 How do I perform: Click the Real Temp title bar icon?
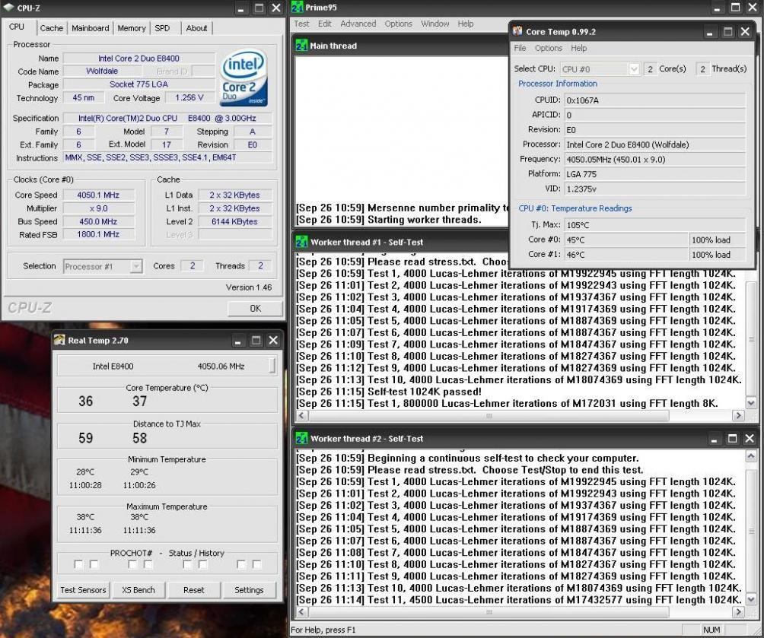[x=59, y=340]
